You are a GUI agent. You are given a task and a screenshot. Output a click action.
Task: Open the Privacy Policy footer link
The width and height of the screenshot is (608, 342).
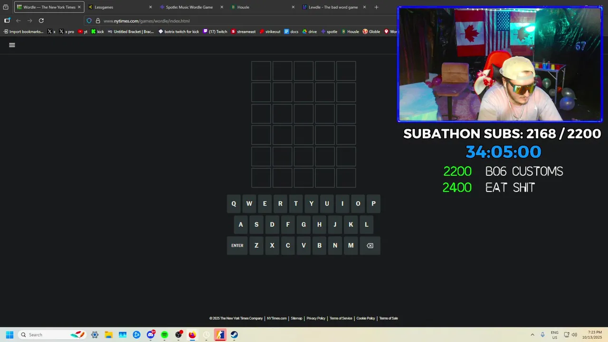(x=316, y=318)
